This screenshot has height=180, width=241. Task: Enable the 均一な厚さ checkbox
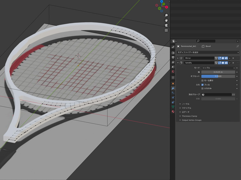point(202,80)
